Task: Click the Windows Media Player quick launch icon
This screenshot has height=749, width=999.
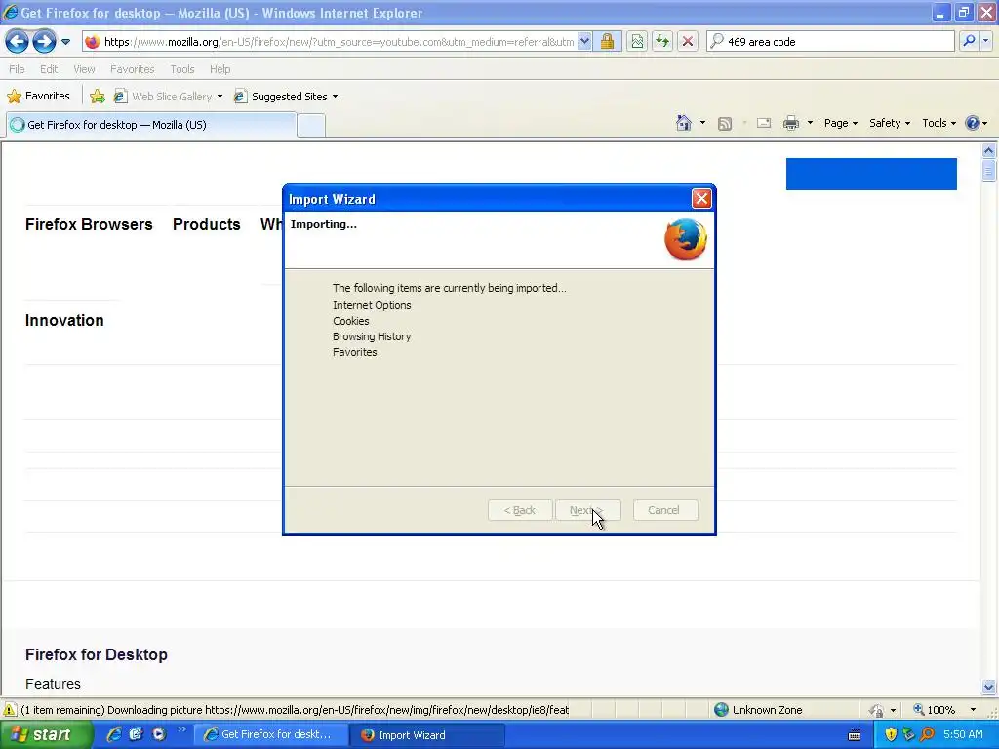Action: click(x=159, y=734)
